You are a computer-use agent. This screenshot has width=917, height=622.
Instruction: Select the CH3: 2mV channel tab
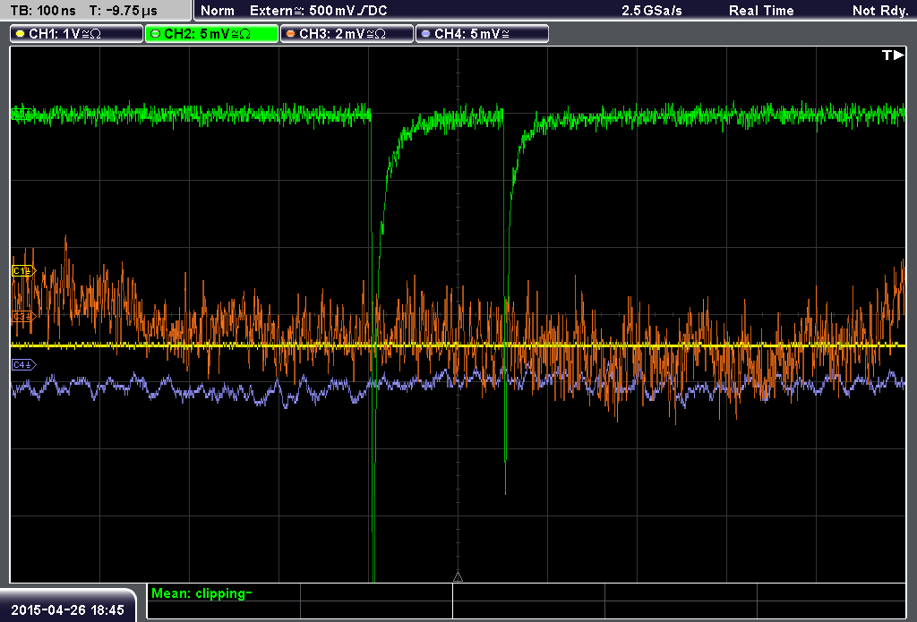coord(347,34)
